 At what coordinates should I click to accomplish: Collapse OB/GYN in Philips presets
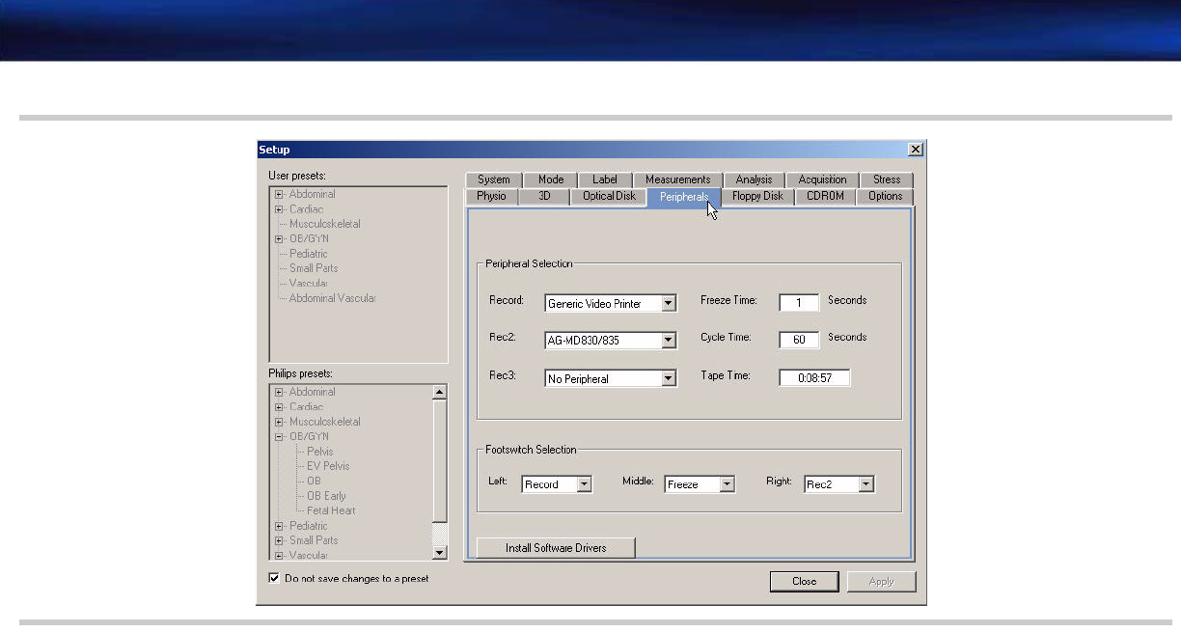click(279, 436)
